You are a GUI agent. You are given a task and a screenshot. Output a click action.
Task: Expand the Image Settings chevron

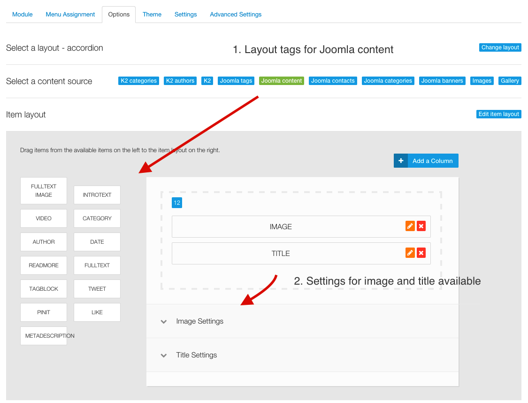164,321
